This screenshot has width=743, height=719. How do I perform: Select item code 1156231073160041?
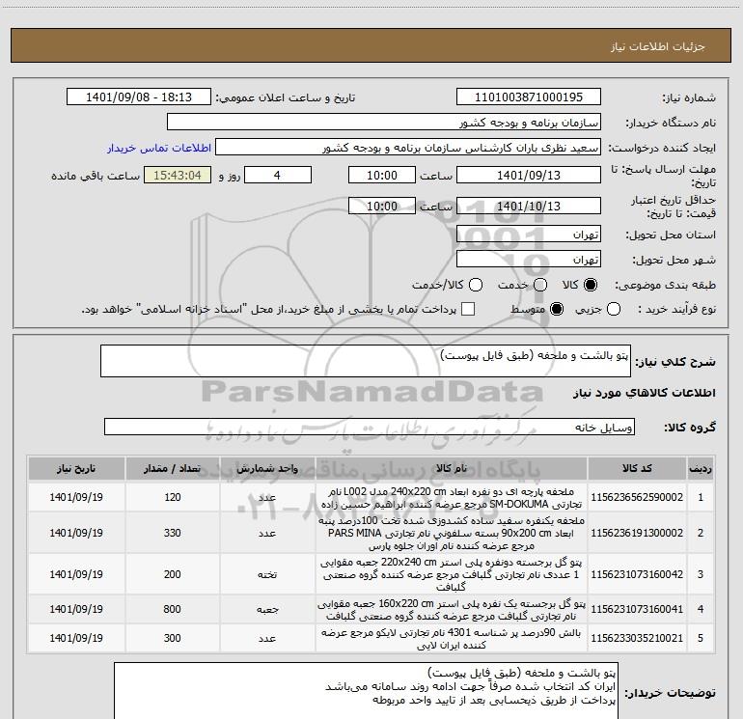(637, 609)
